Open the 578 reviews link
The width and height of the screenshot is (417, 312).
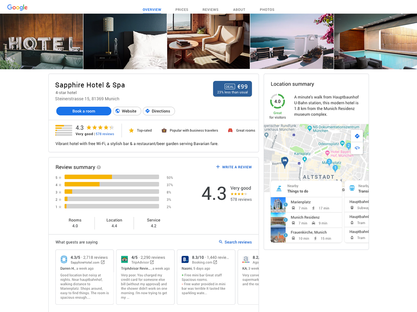point(105,134)
